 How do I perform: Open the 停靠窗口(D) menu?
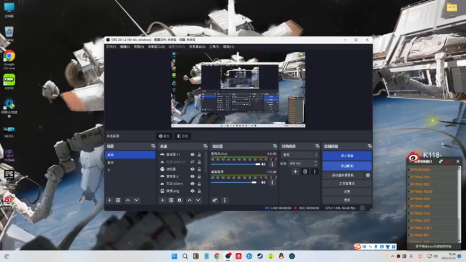(156, 47)
